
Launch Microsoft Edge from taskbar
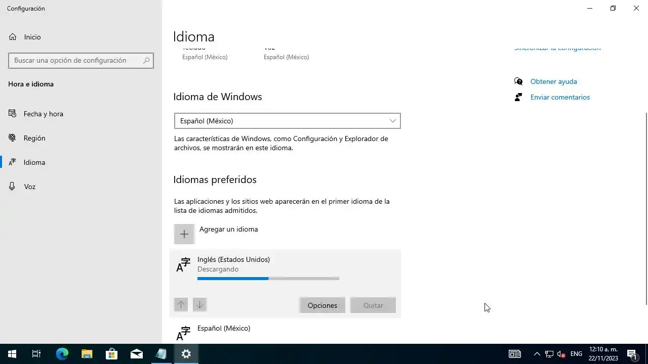pos(62,354)
